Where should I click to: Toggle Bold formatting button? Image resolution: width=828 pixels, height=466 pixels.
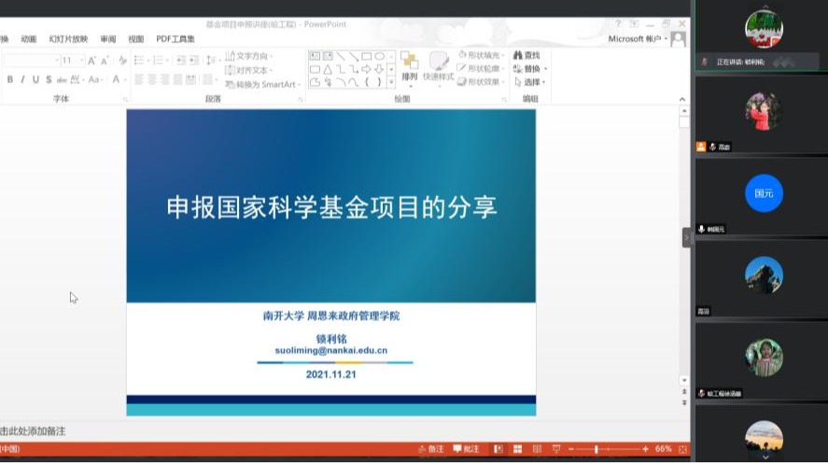pos(10,79)
